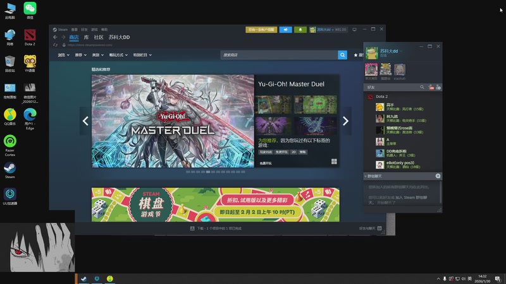Show previous featured game in carousel
Image resolution: width=506 pixels, height=284 pixels.
(x=85, y=121)
